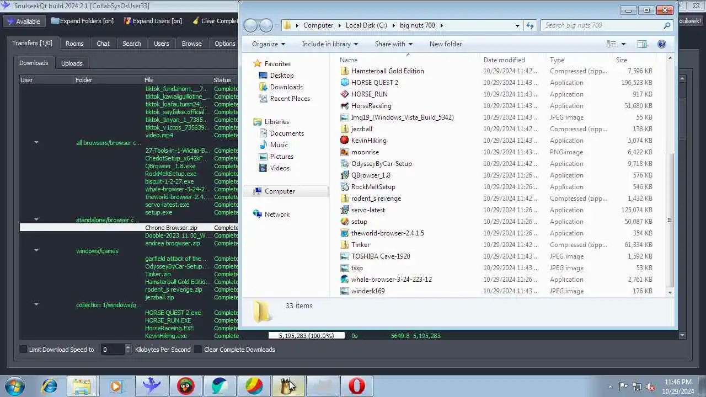Open change view options dropdown arrow
Viewport: 706px width, 397px height.
[623, 44]
